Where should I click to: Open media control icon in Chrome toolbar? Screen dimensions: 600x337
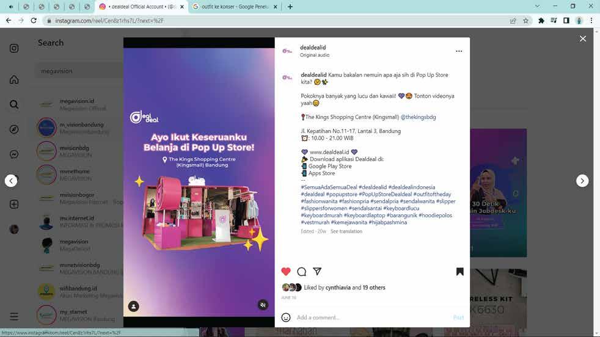(x=554, y=21)
